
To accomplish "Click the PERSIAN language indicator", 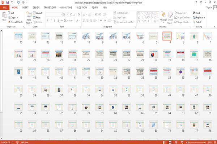I will click(x=25, y=142).
